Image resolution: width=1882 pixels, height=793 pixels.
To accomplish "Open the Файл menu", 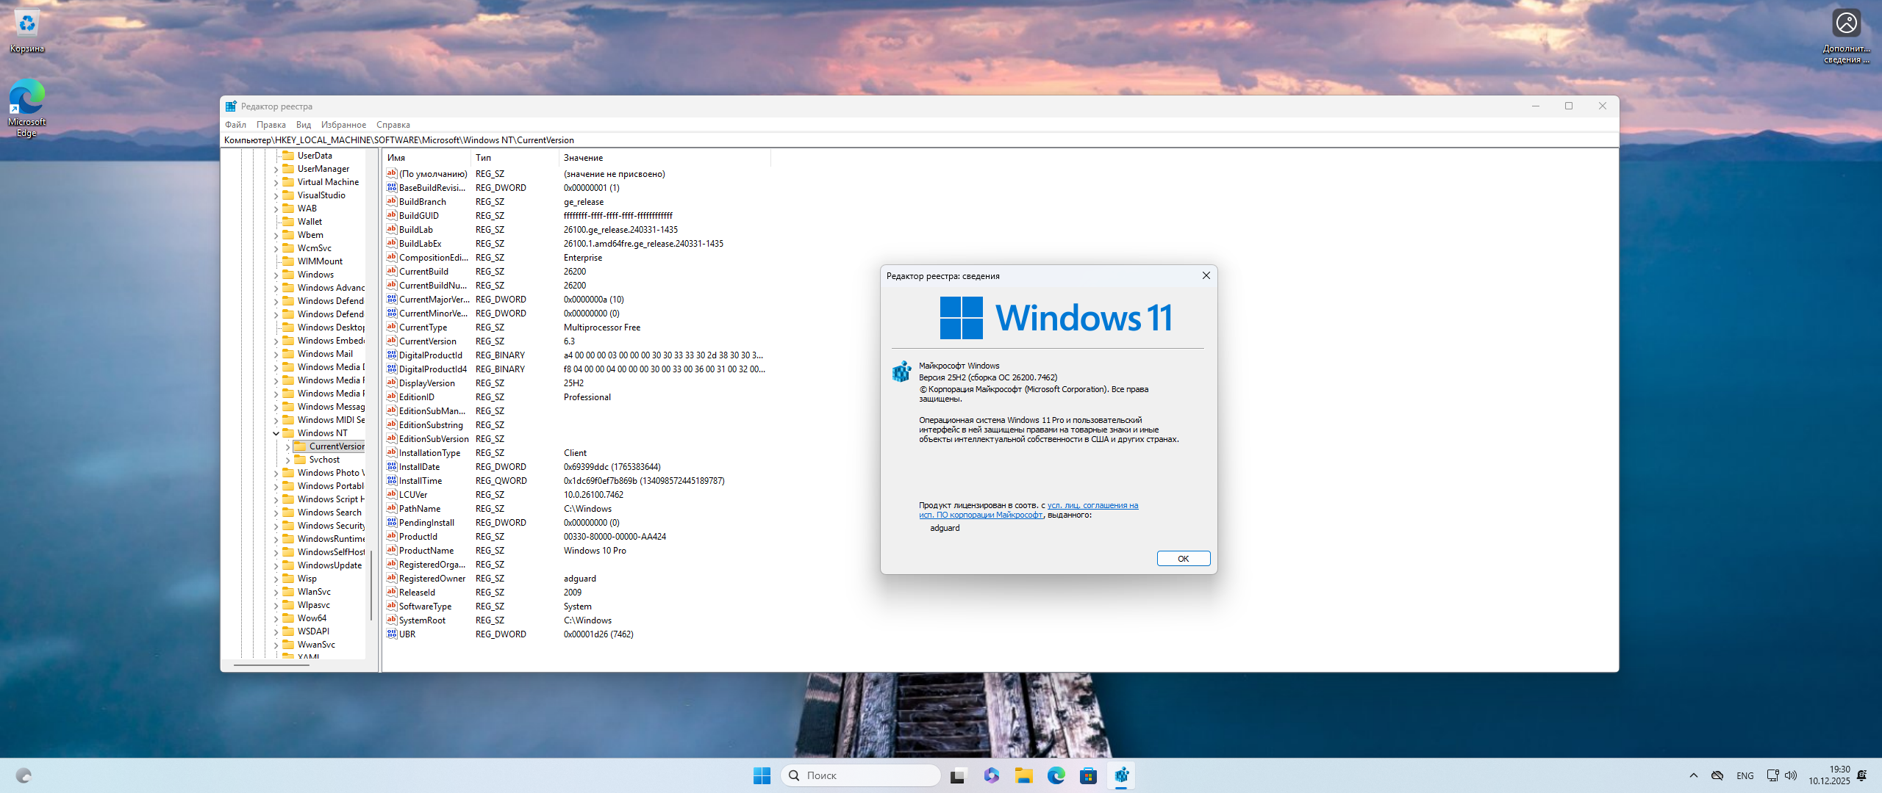I will tap(235, 125).
